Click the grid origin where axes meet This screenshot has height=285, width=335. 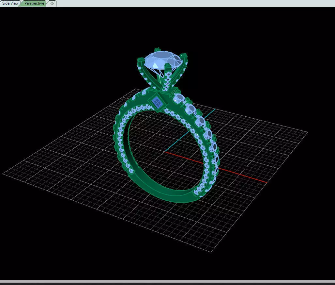tap(165, 152)
